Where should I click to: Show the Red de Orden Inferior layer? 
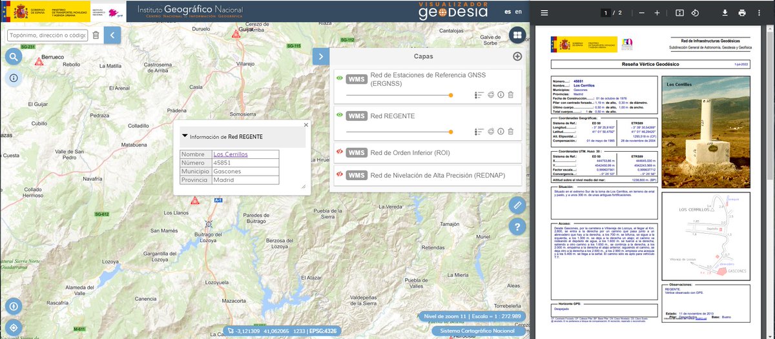click(x=339, y=152)
